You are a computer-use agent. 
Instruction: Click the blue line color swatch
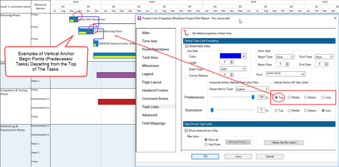[231, 56]
